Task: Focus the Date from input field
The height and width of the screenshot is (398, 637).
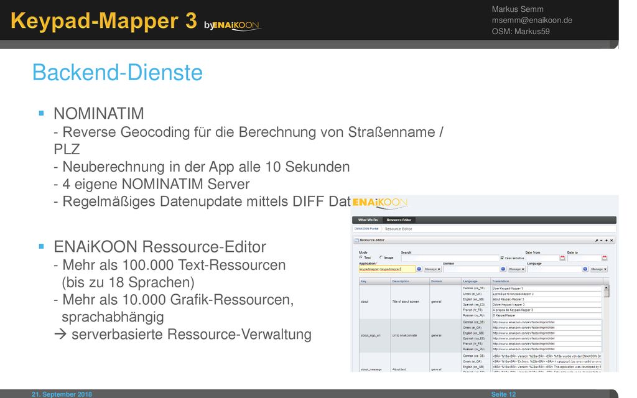Action: [x=542, y=258]
